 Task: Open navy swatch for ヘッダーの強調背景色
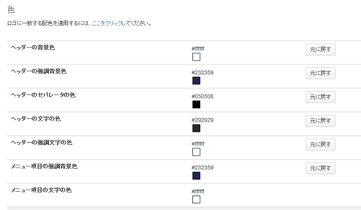point(196,81)
